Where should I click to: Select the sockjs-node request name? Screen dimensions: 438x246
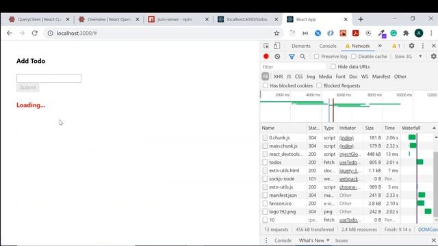[282, 179]
